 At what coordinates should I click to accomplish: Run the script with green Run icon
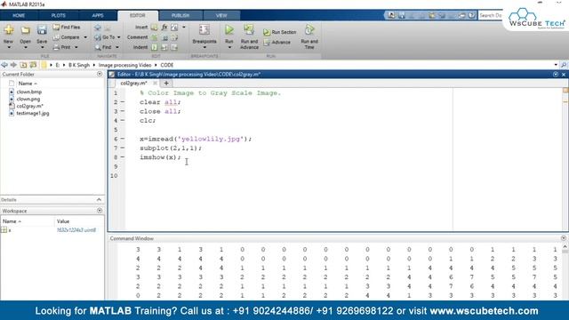(229, 29)
